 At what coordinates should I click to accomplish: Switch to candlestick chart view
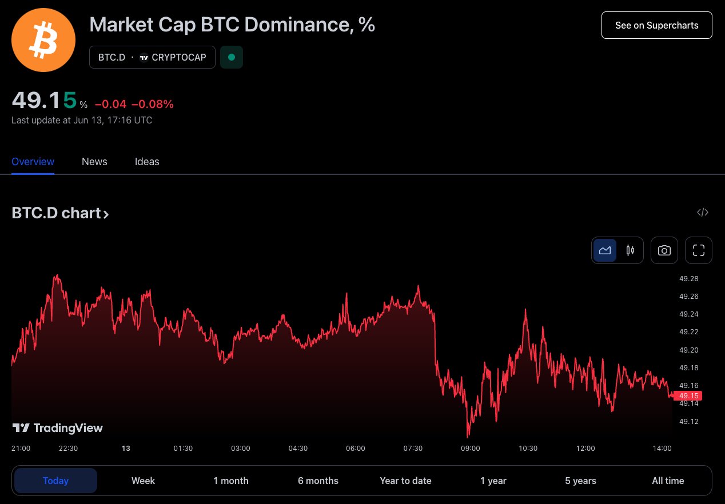[630, 250]
